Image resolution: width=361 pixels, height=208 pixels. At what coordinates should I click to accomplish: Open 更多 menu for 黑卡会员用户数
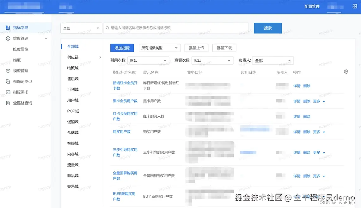(x=319, y=101)
